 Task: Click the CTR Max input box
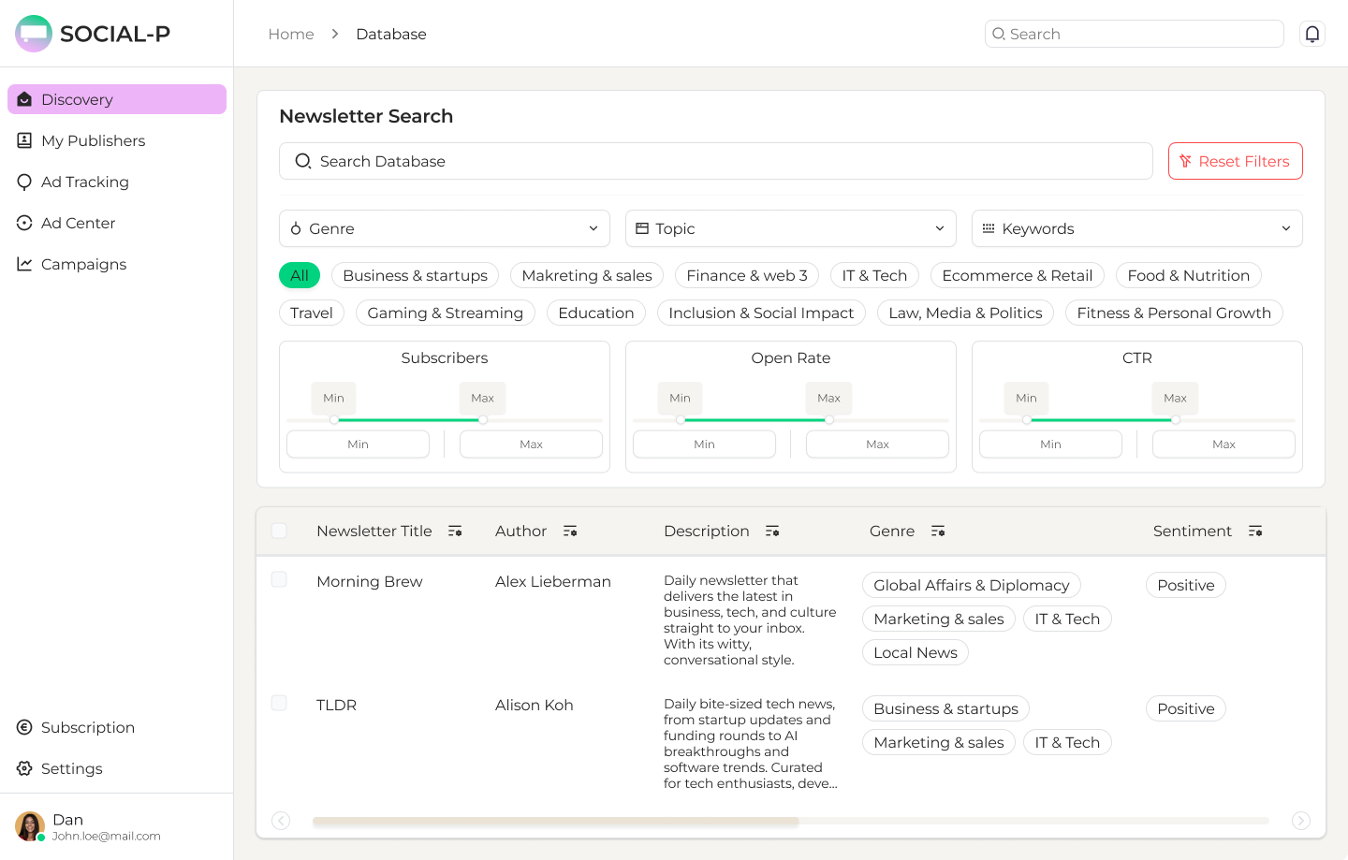click(x=1223, y=444)
